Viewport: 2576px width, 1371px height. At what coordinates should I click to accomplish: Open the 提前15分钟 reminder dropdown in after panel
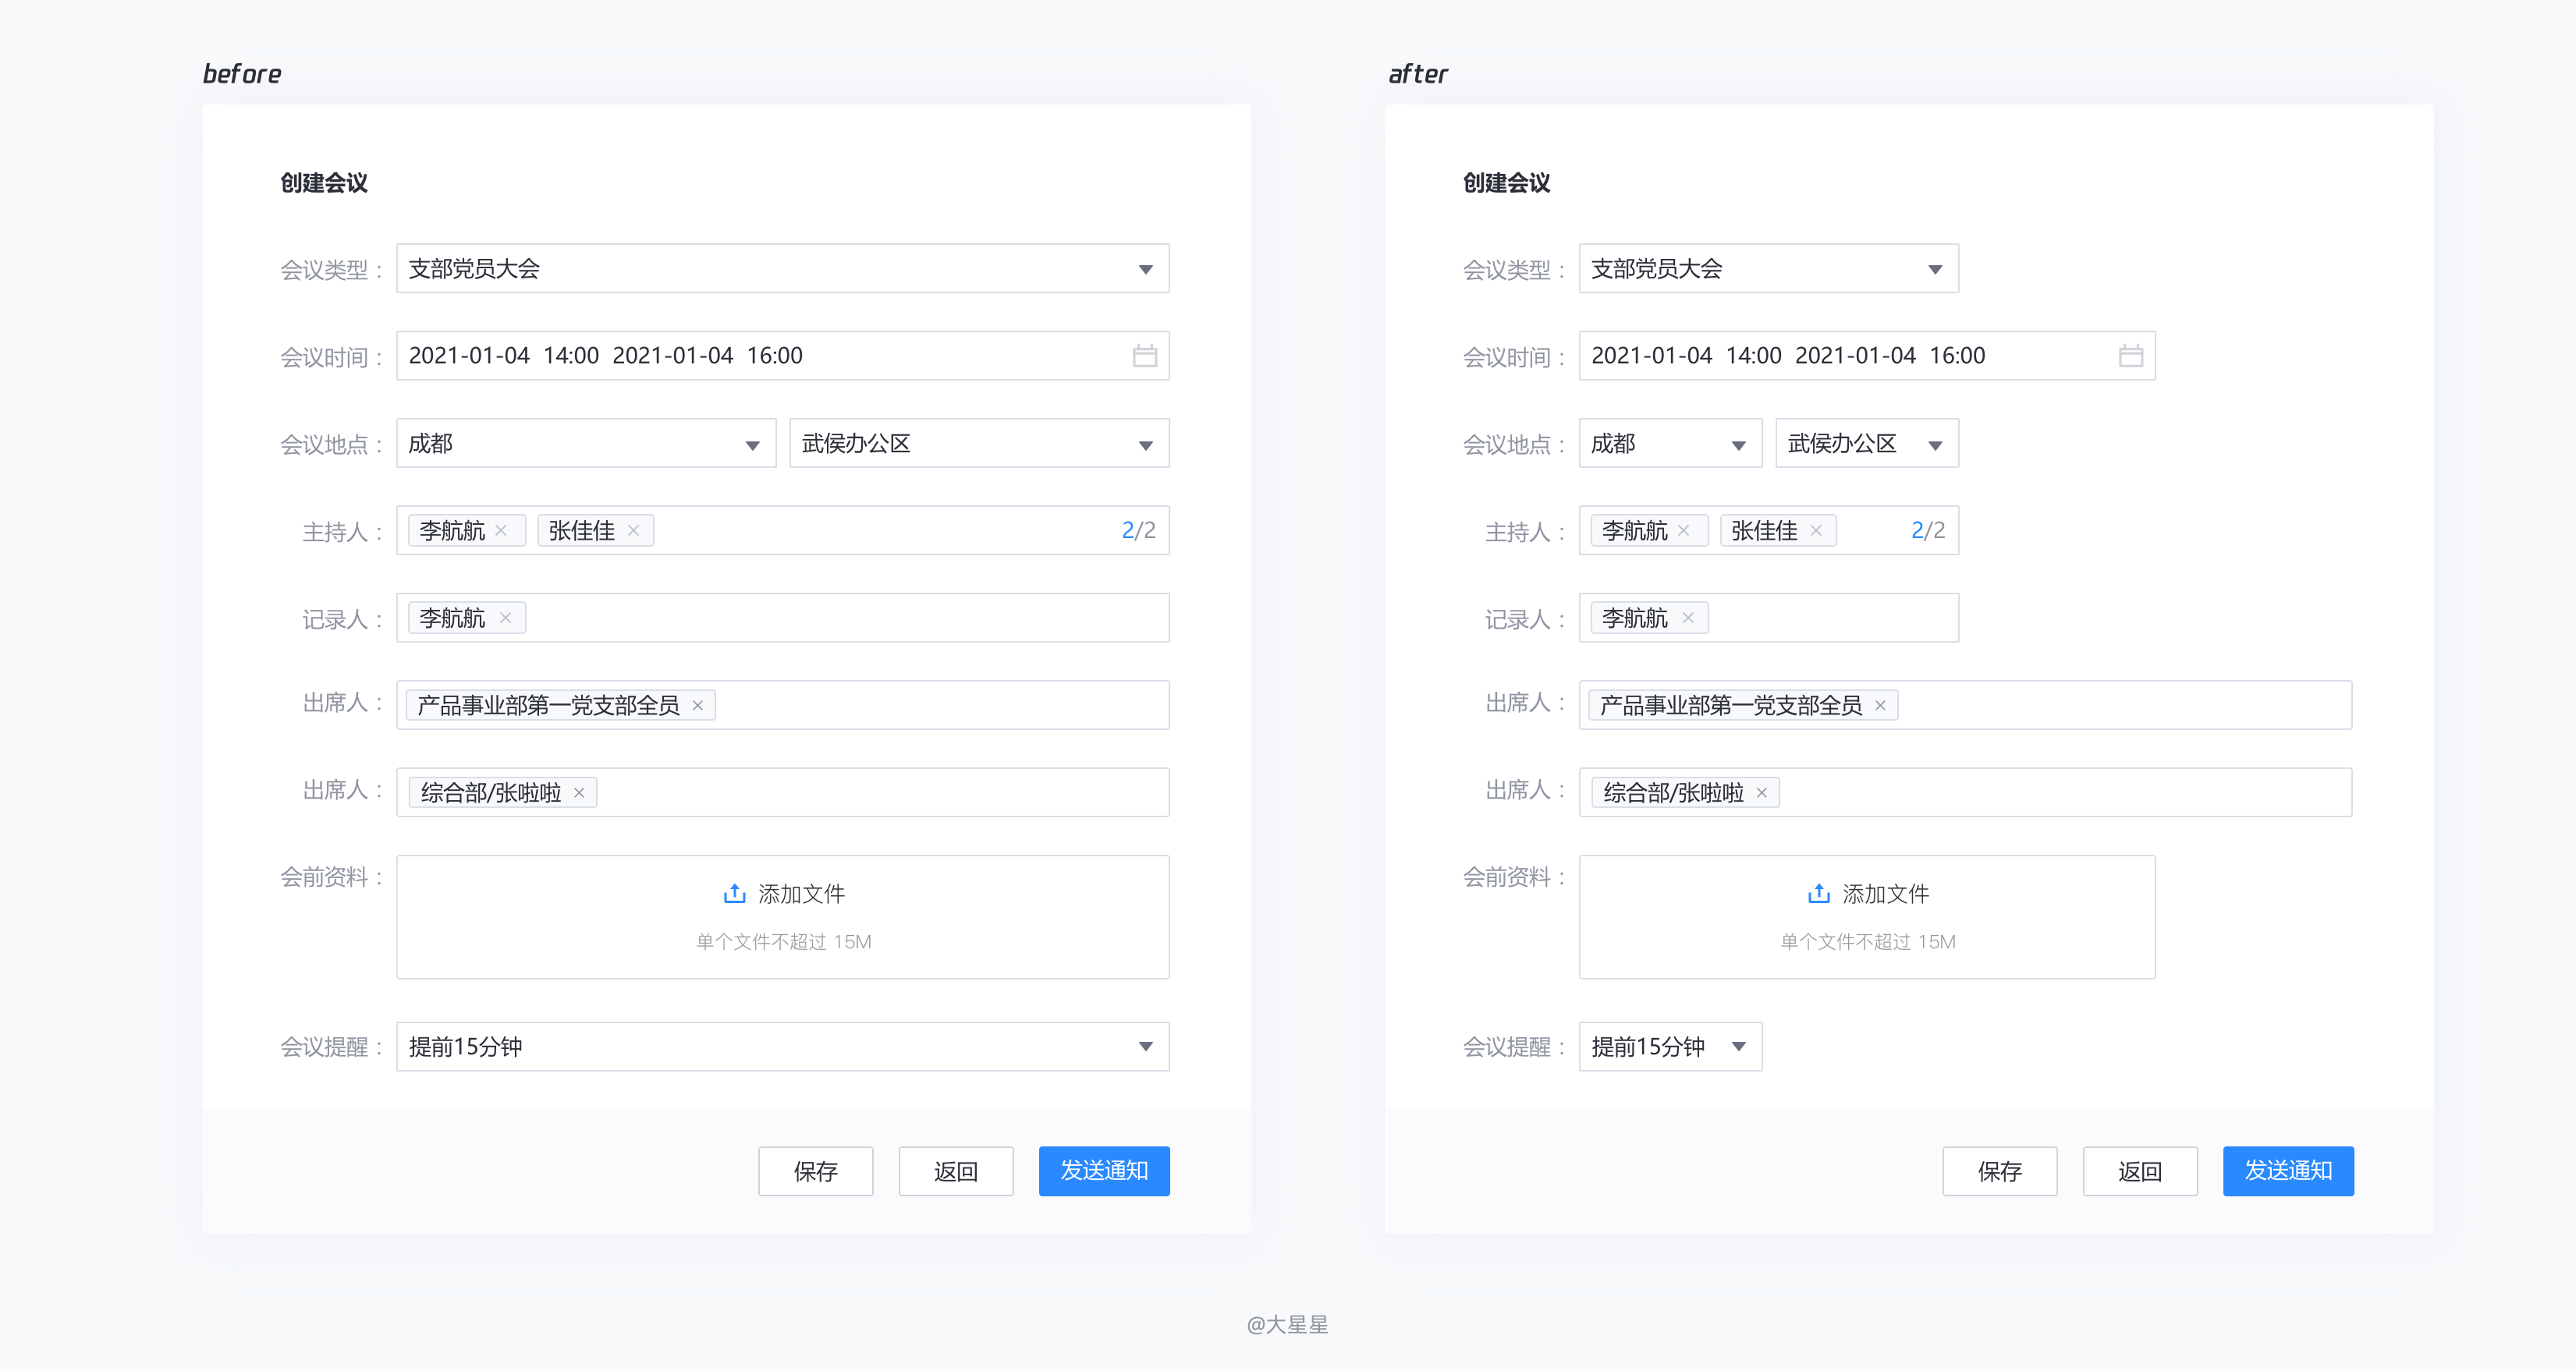[1670, 1046]
